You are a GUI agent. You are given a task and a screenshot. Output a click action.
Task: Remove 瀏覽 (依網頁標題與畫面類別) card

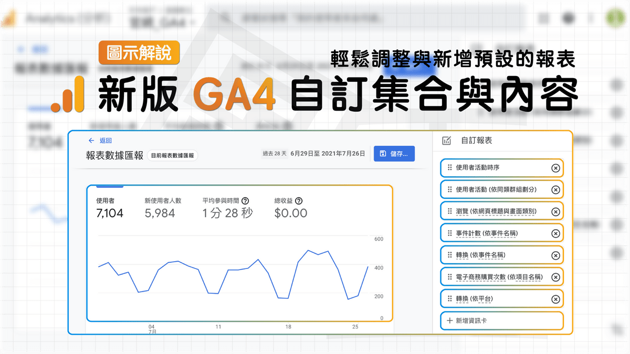tap(555, 211)
